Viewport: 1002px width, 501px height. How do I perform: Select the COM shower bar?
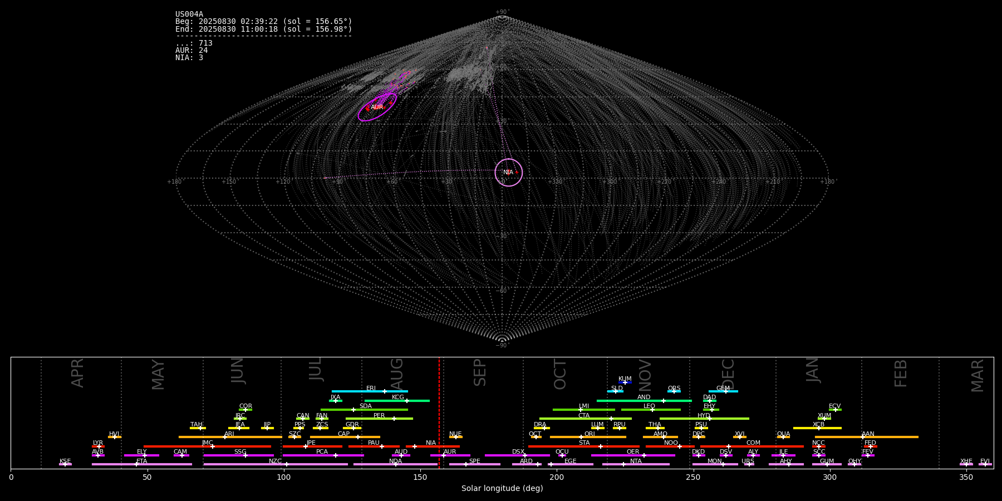tap(752, 446)
